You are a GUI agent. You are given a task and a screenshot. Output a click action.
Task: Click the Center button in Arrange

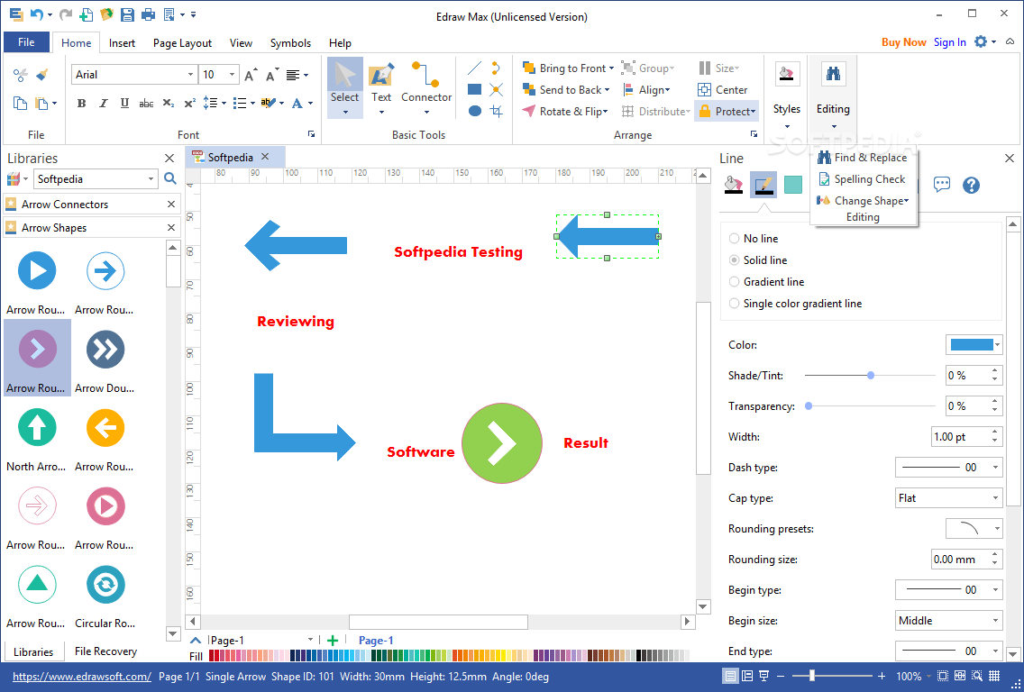click(723, 89)
